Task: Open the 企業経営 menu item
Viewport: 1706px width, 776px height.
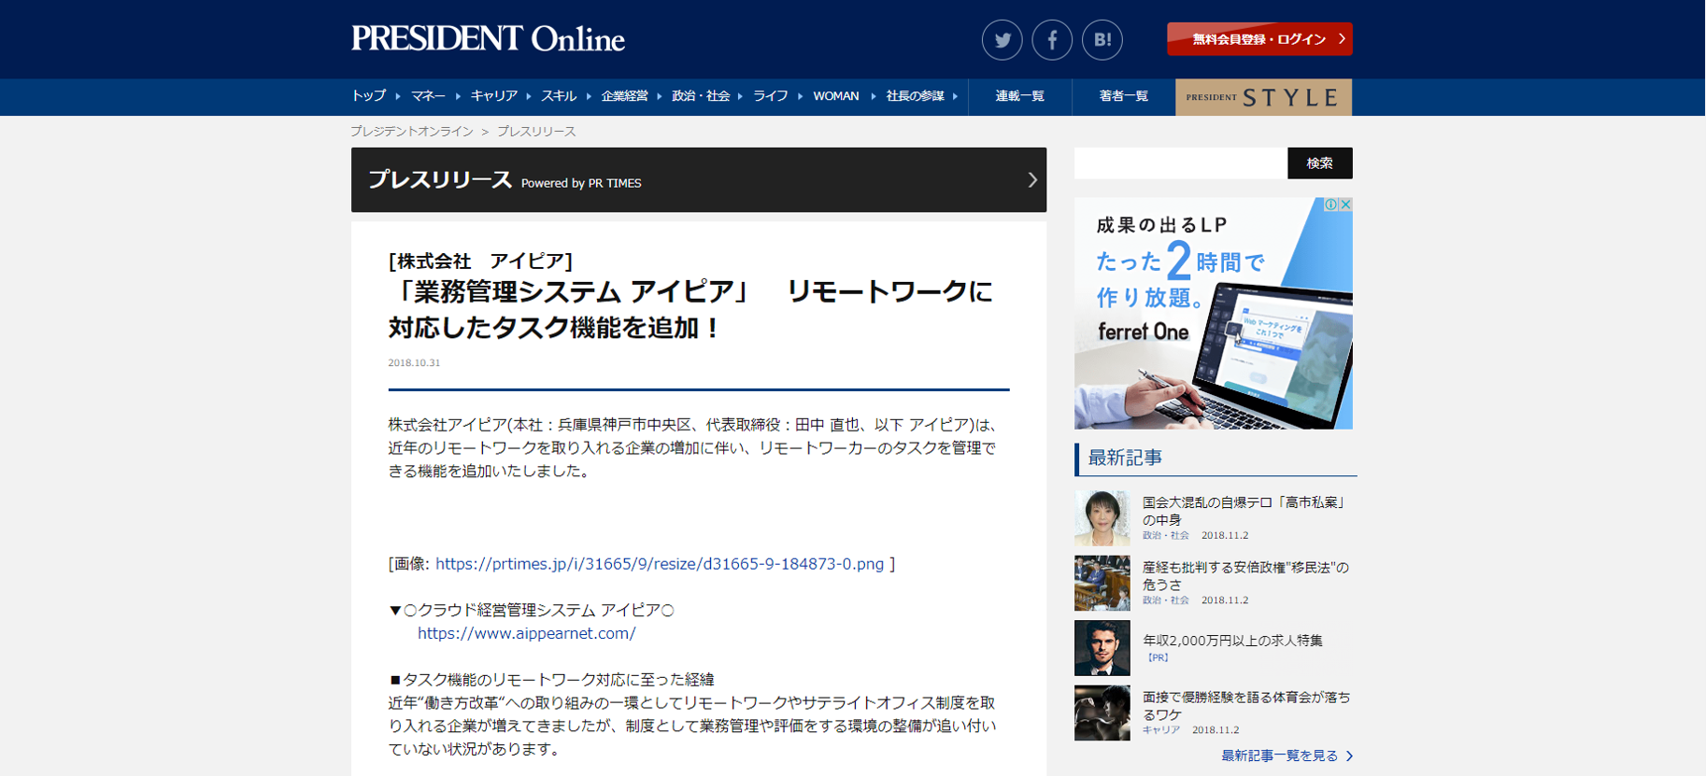Action: tap(624, 96)
